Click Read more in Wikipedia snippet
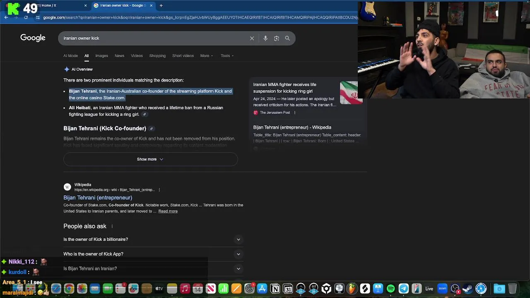This screenshot has width=530, height=298. [x=168, y=211]
